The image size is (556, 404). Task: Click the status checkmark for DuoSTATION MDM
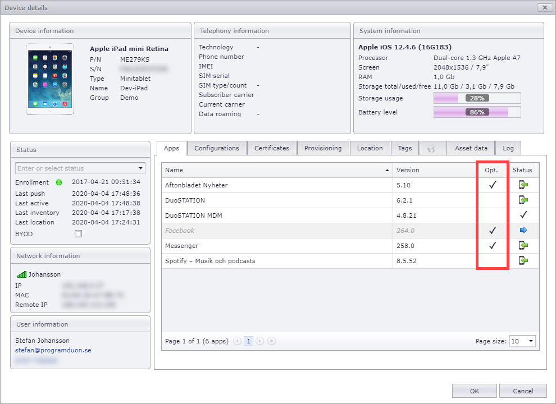pos(523,215)
